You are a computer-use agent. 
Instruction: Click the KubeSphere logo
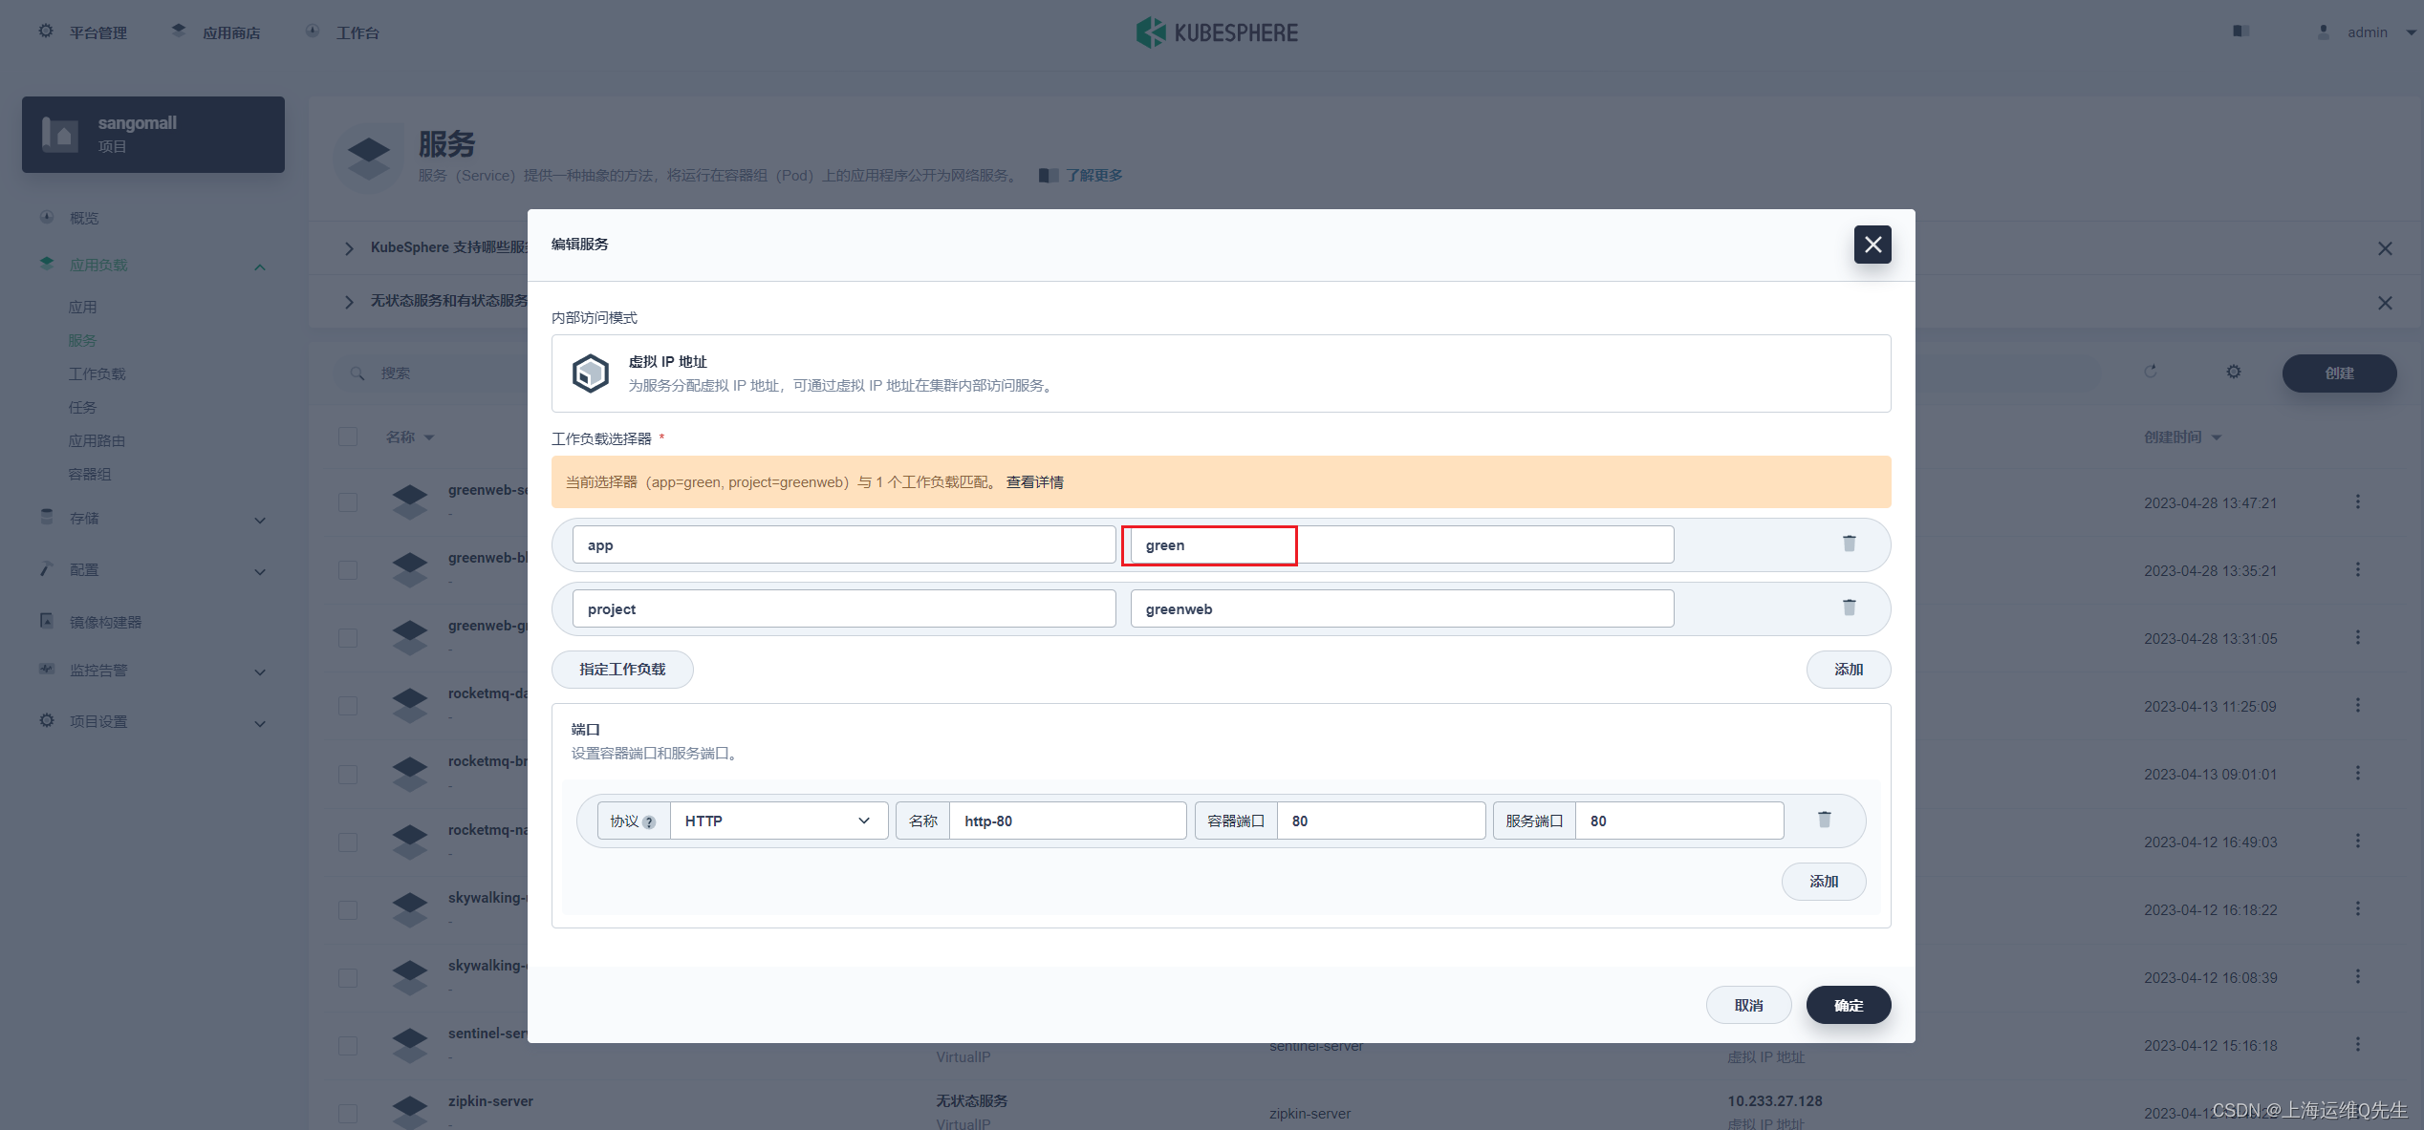click(1216, 32)
